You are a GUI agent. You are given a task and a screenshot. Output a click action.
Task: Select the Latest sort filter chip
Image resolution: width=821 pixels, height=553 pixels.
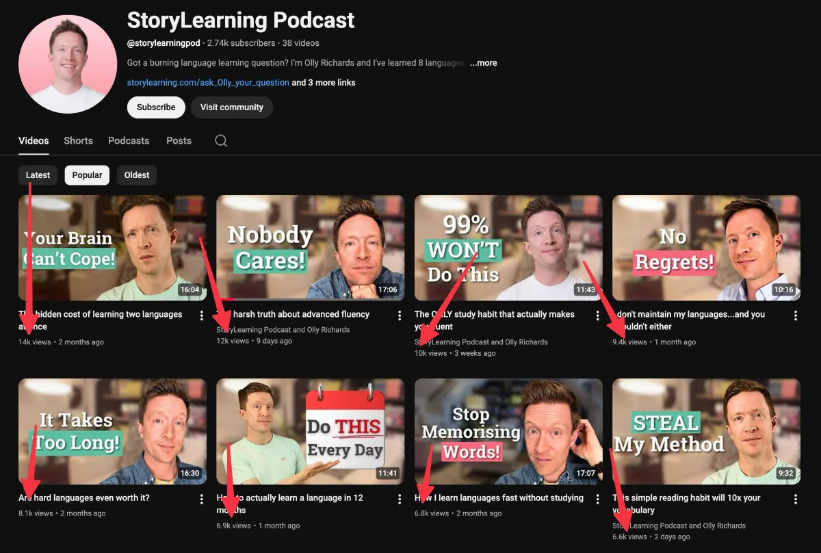tap(38, 175)
